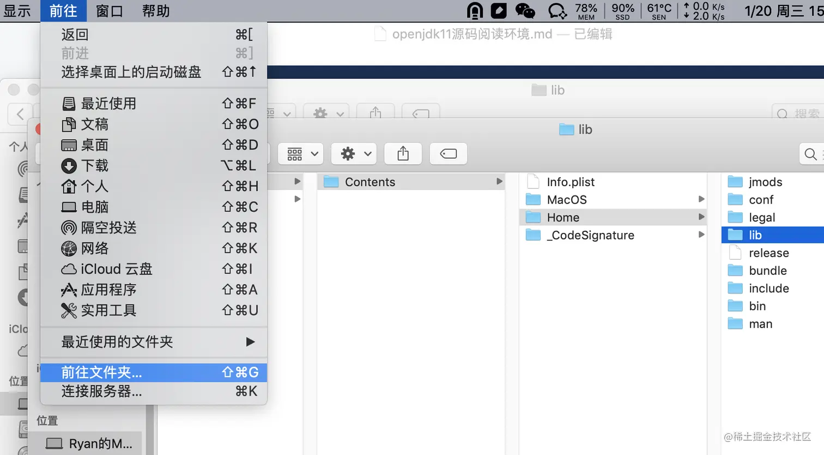
Task: Click the black square note icon in menu bar
Action: pos(499,11)
